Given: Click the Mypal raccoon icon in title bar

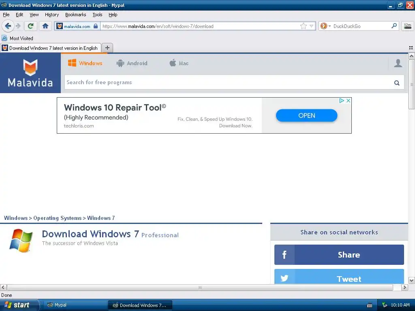Looking at the screenshot, I should pos(4,5).
